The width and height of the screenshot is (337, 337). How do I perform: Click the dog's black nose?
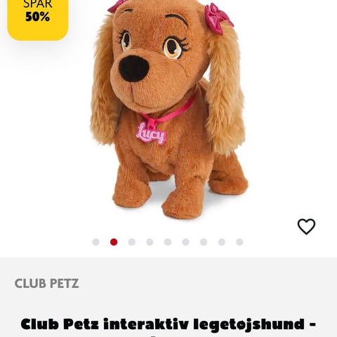(133, 68)
